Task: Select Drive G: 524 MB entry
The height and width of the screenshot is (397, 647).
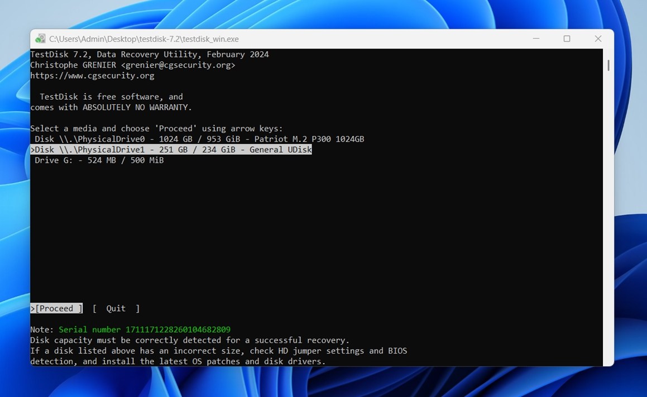Action: (x=99, y=160)
